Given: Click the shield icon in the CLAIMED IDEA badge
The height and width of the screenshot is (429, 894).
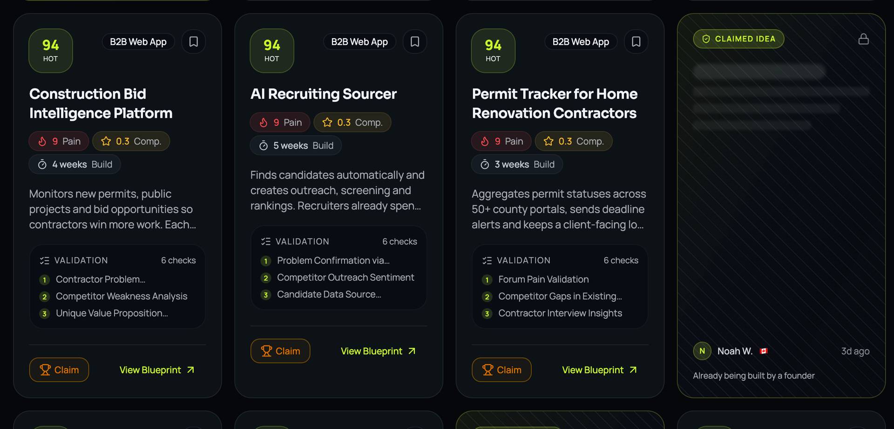Looking at the screenshot, I should [x=706, y=39].
